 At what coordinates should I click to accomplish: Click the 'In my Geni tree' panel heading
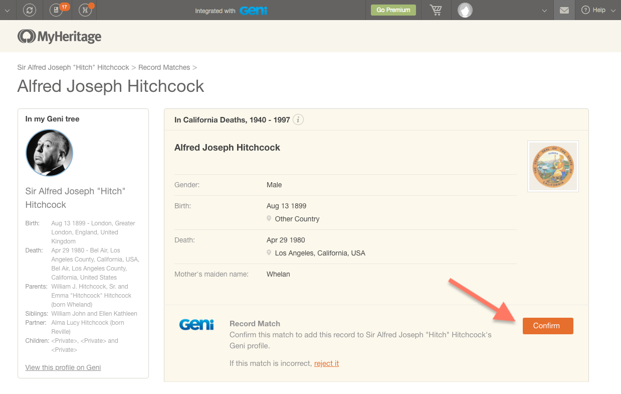pyautogui.click(x=52, y=119)
